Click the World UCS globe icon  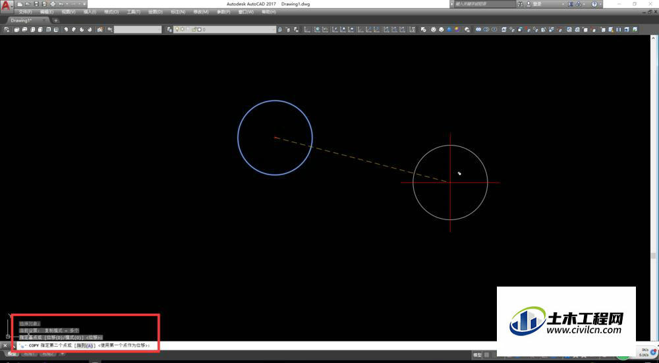coord(318,30)
